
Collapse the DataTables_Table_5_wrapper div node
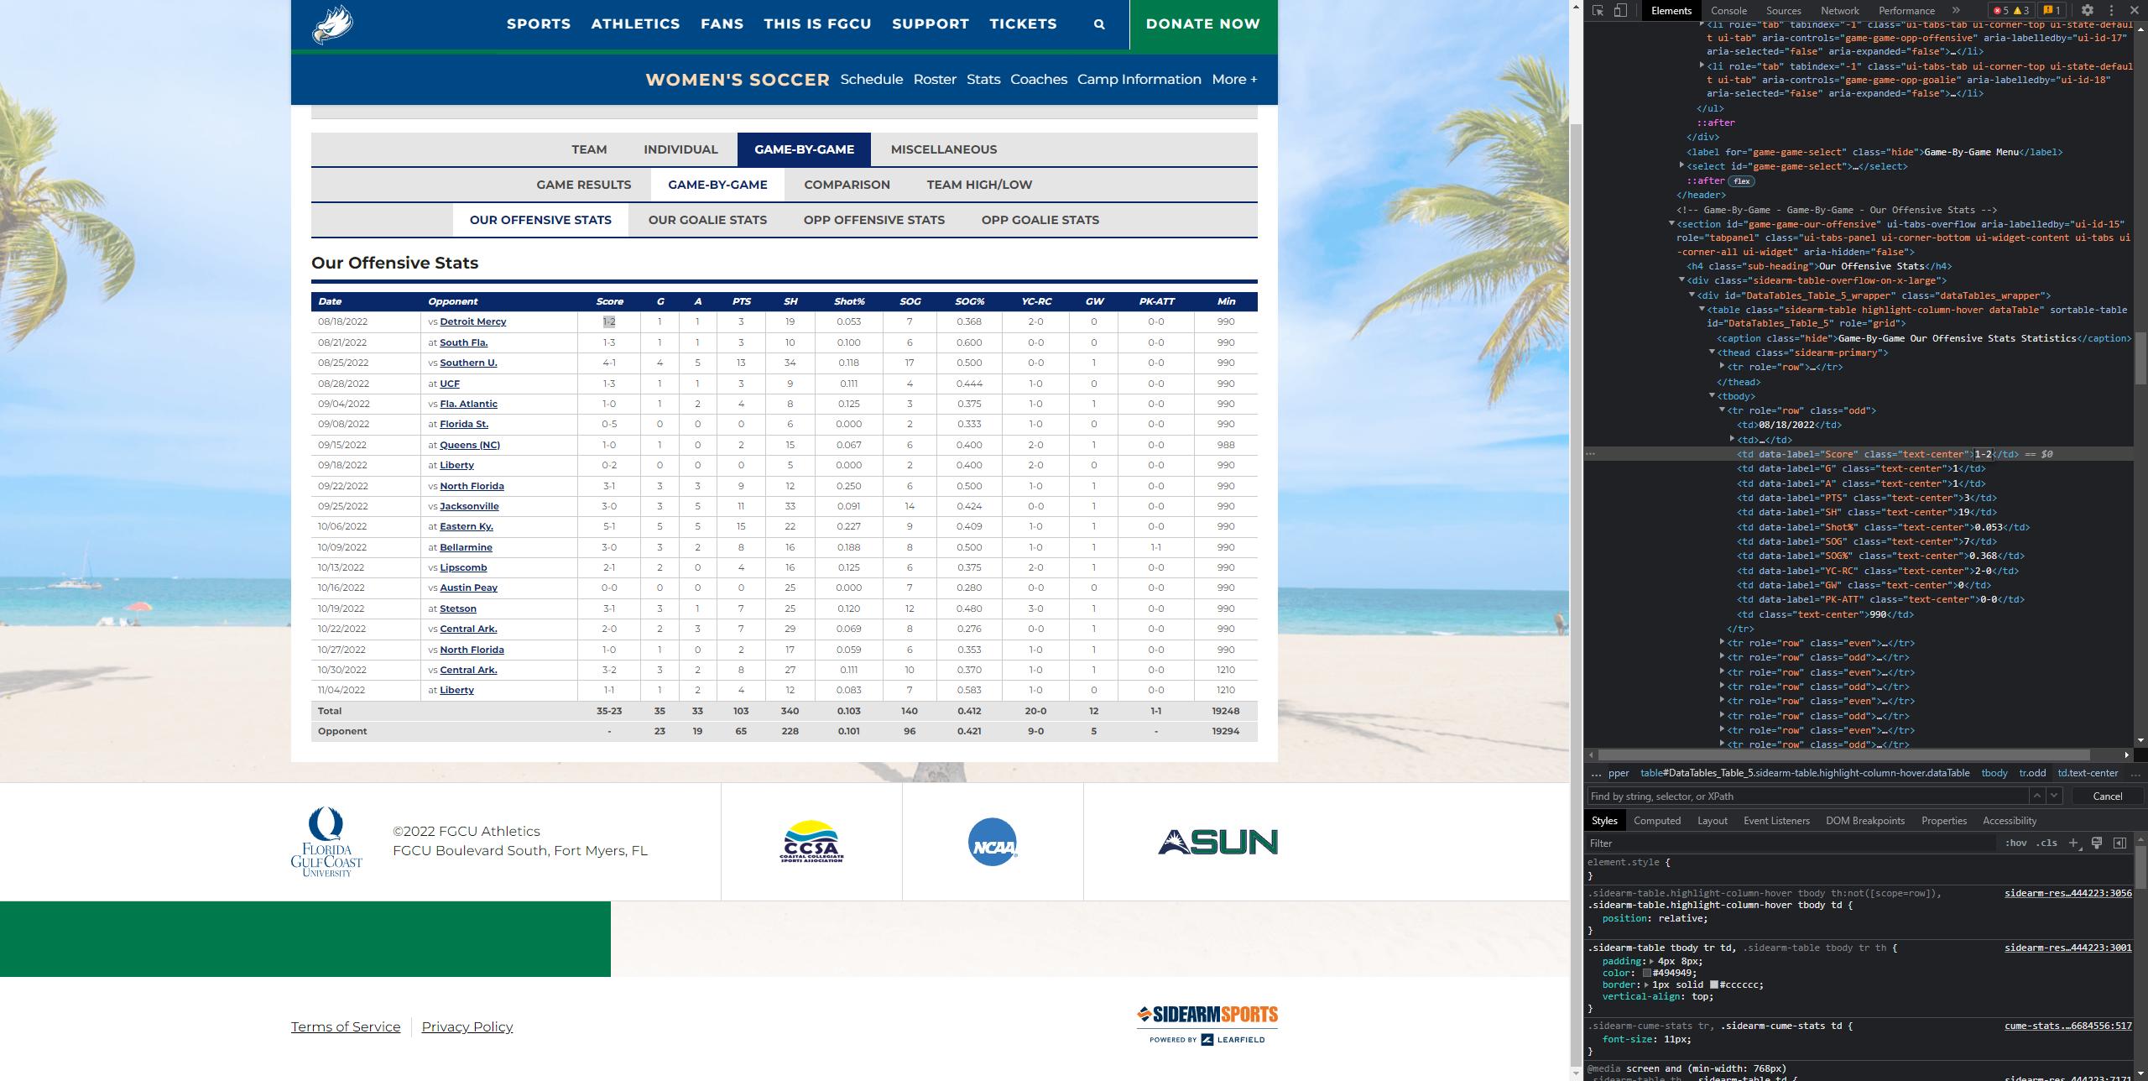[1692, 295]
